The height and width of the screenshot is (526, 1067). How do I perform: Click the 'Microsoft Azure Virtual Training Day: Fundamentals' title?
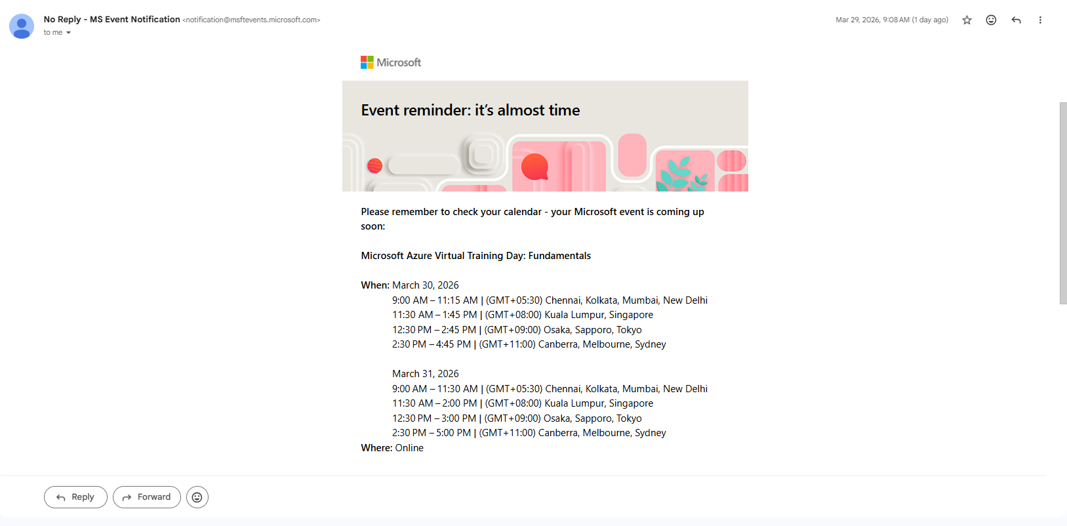476,256
